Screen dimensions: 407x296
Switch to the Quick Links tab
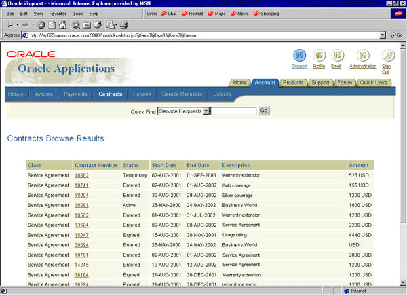[374, 83]
